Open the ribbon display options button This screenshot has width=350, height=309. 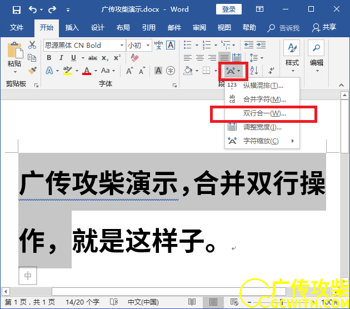259,9
